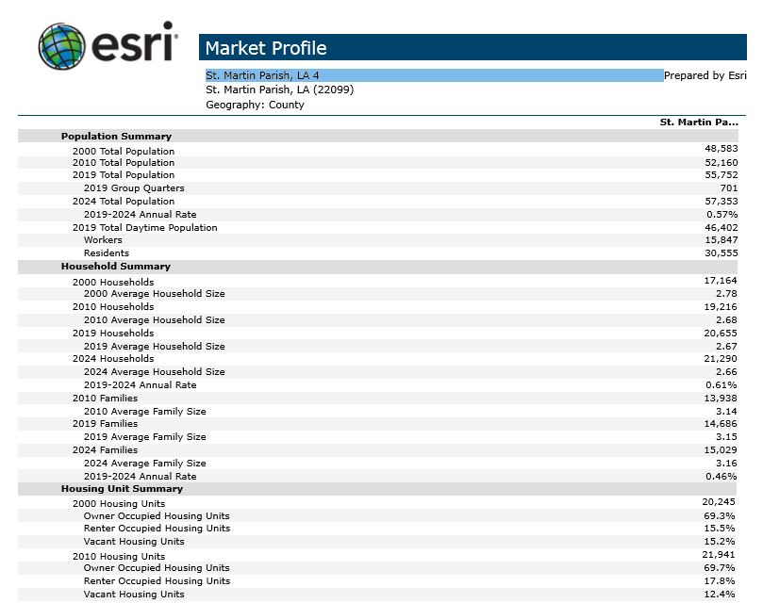The width and height of the screenshot is (763, 603).
Task: Click the Prepared by Esri text
Action: (x=705, y=75)
